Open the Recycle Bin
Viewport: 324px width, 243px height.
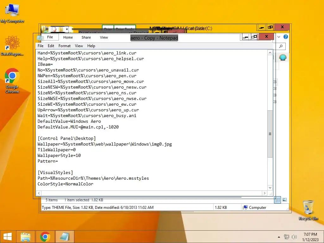[x=308, y=210]
